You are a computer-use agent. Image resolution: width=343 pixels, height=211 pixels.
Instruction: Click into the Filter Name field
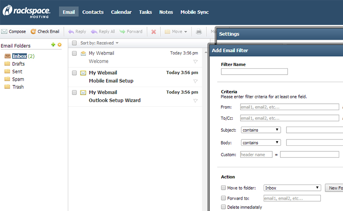[254, 72]
